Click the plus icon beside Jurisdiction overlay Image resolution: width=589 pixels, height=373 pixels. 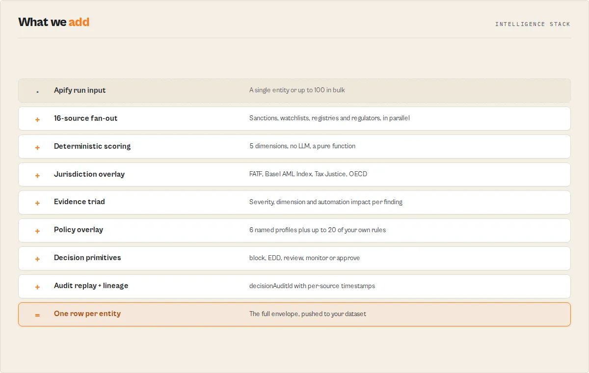pos(37,175)
